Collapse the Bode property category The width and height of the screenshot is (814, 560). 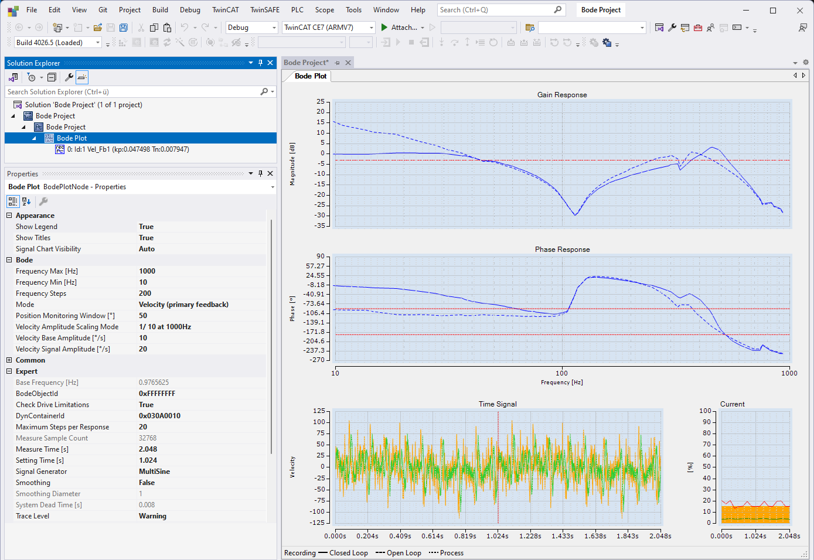(x=9, y=260)
